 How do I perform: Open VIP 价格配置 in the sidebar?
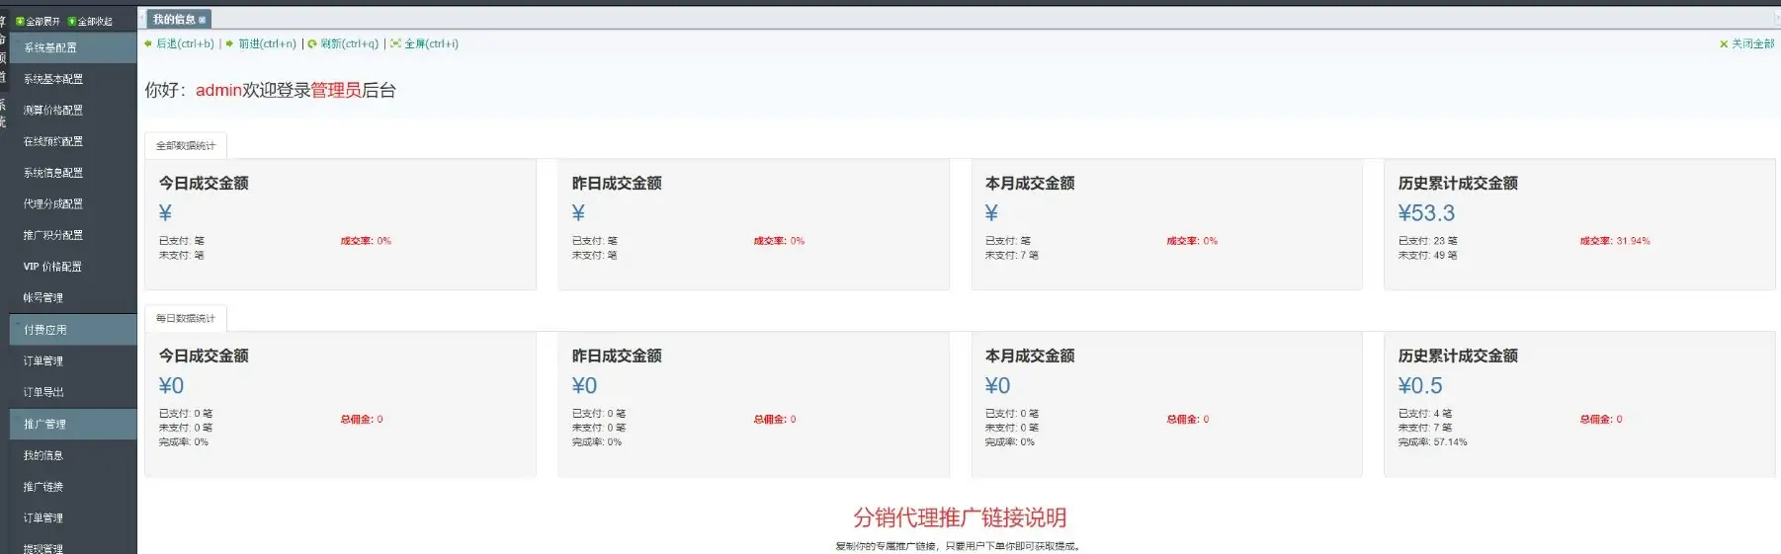(52, 267)
